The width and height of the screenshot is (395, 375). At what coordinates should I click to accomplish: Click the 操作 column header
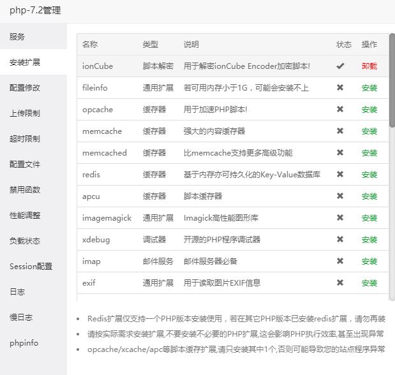coord(369,45)
